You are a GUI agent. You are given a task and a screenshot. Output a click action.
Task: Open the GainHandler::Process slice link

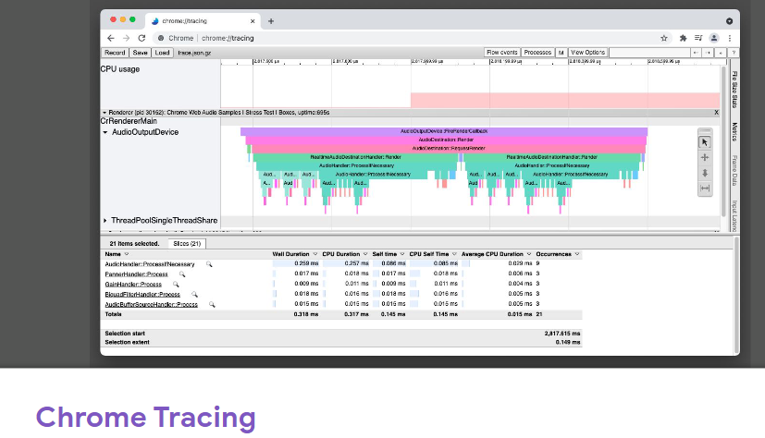(133, 285)
